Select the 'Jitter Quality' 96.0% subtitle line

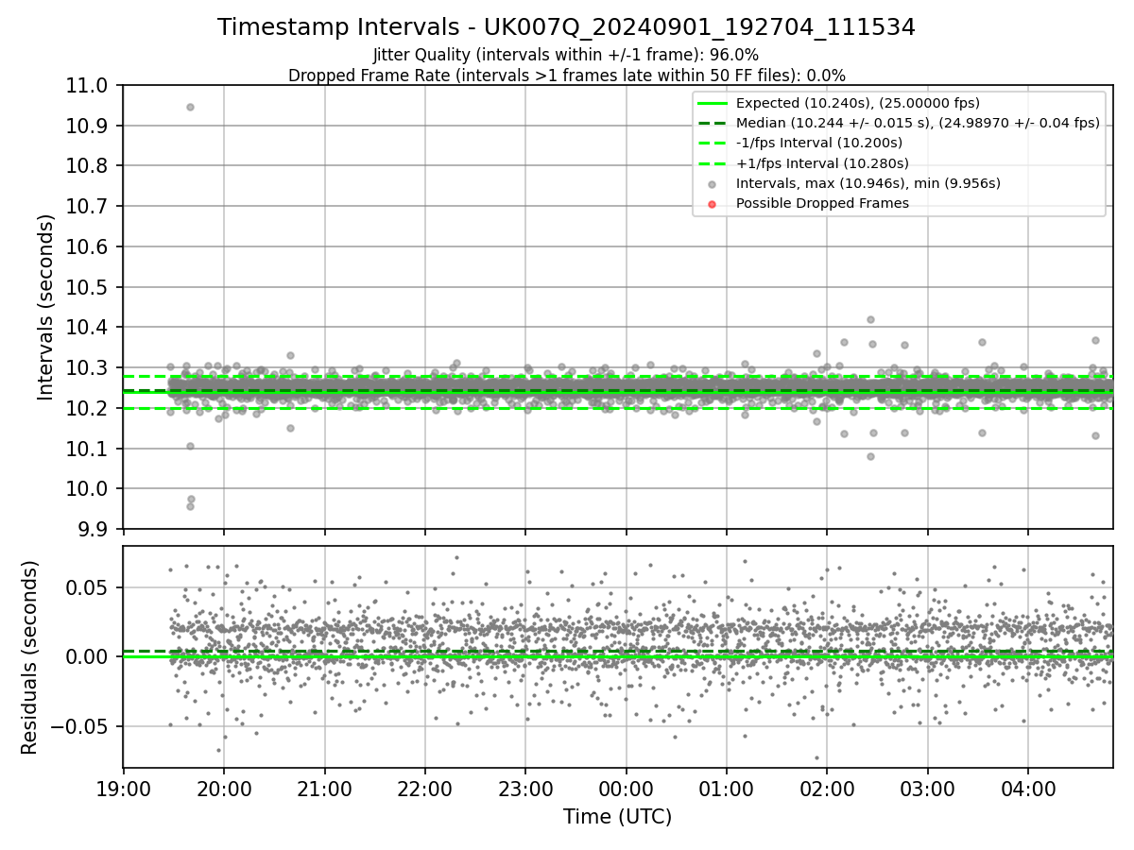click(x=566, y=55)
